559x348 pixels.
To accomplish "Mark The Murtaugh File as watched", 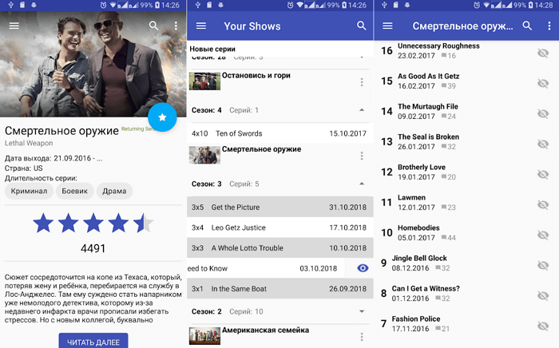I will click(543, 113).
